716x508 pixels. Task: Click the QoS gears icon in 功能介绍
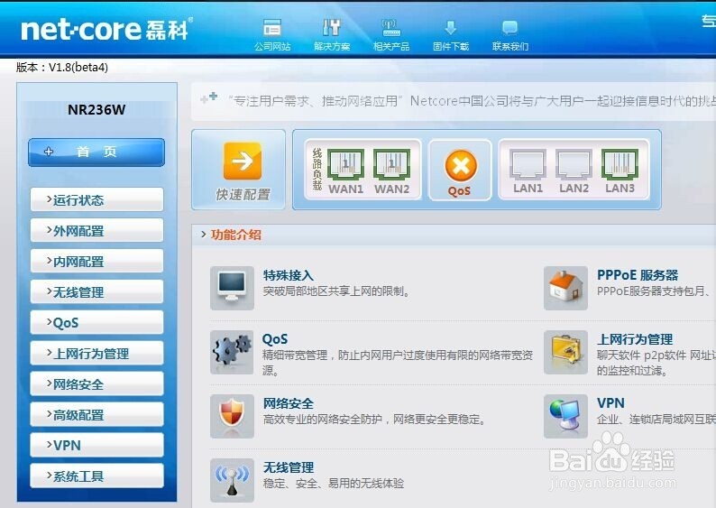coord(232,352)
